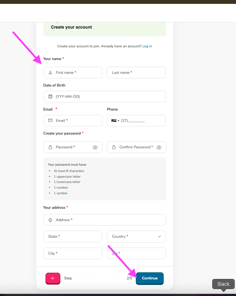This screenshot has height=296, width=236.
Task: Toggle Password visibility eye icon
Action: [x=95, y=148]
